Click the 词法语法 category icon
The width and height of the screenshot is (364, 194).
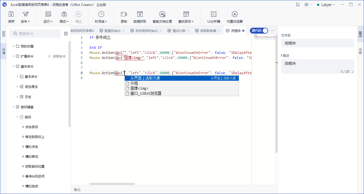click(22, 87)
